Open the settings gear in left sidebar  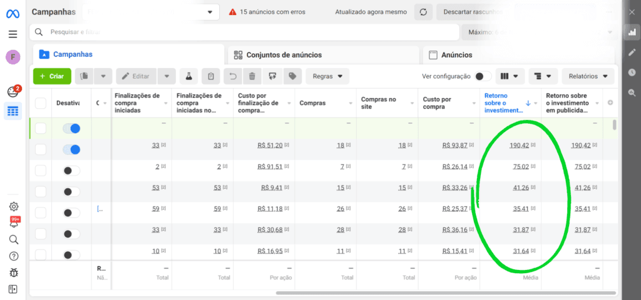[x=13, y=206]
